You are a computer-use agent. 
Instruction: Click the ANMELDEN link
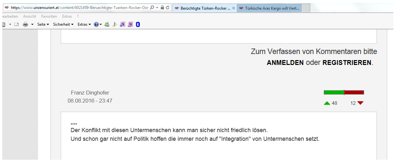(285, 63)
